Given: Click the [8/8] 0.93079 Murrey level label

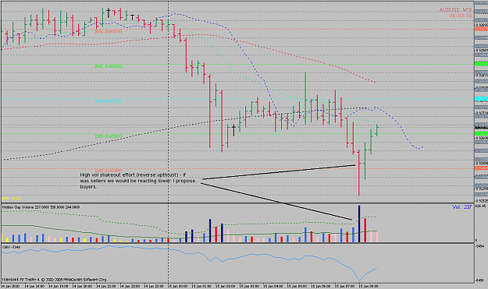Looking at the screenshot, I should click(x=109, y=31).
